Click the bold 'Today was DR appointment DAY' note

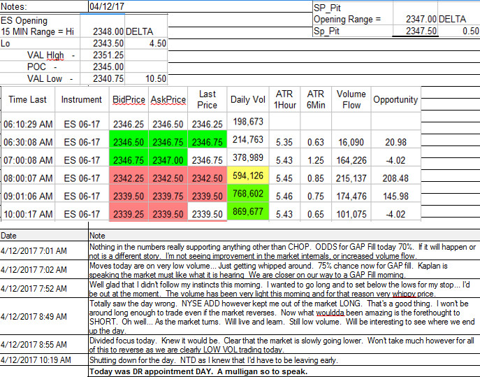click(x=284, y=371)
